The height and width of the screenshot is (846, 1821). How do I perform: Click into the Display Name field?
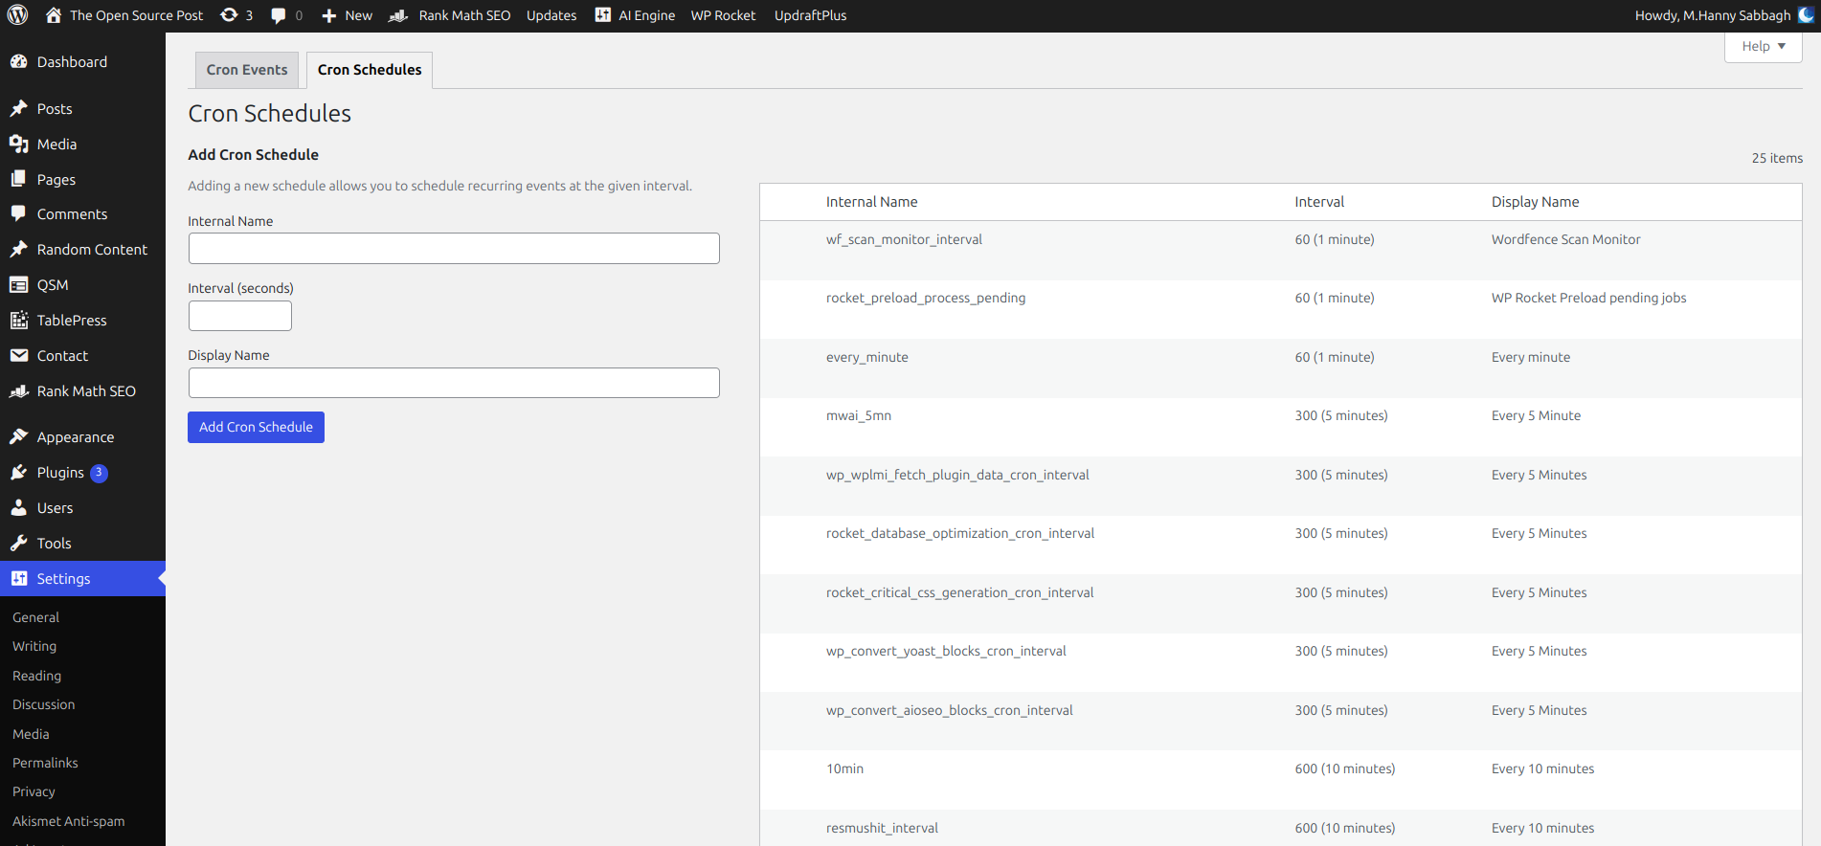tap(454, 383)
